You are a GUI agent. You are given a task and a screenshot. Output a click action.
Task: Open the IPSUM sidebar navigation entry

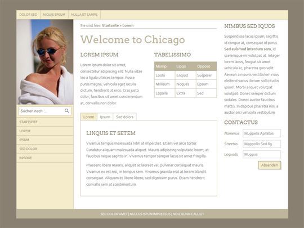click(45, 140)
